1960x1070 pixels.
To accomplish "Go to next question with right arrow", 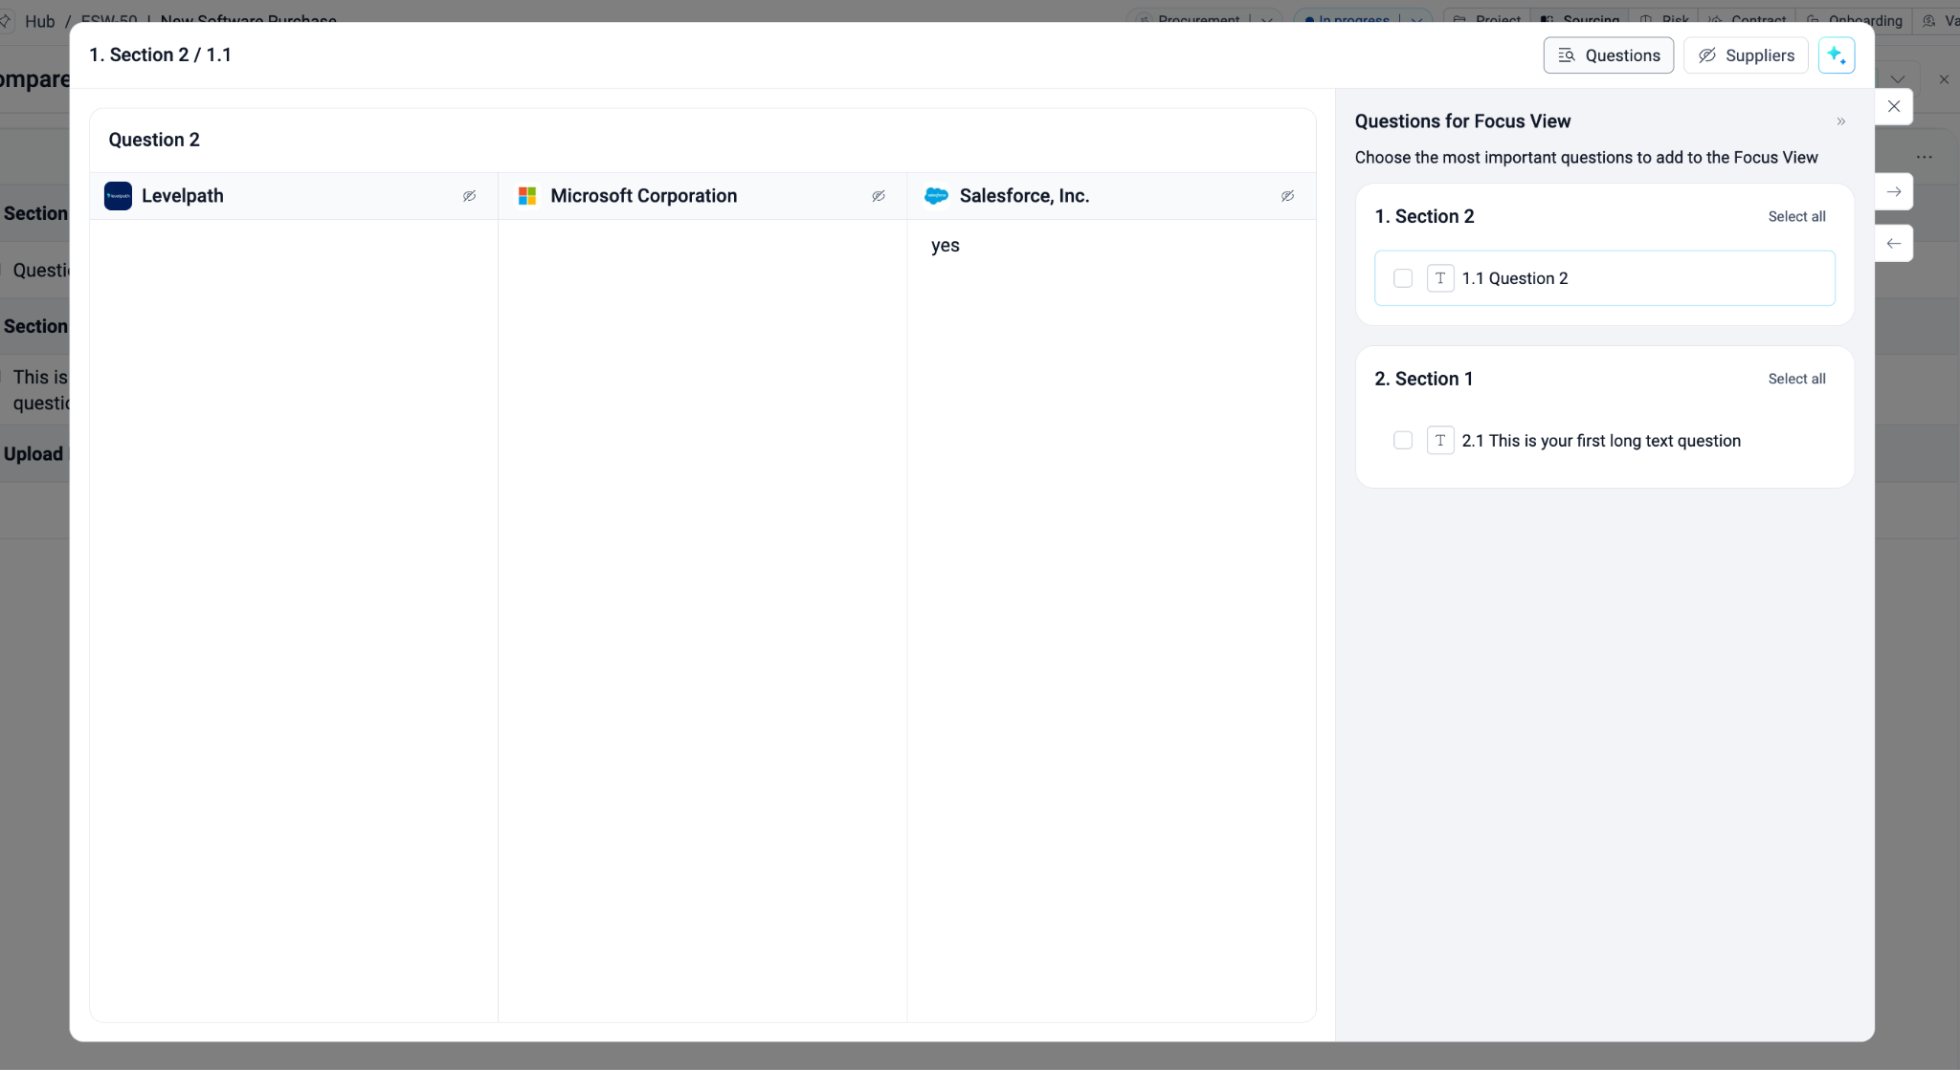I will click(x=1893, y=192).
